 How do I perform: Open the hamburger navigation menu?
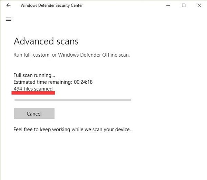8,19
